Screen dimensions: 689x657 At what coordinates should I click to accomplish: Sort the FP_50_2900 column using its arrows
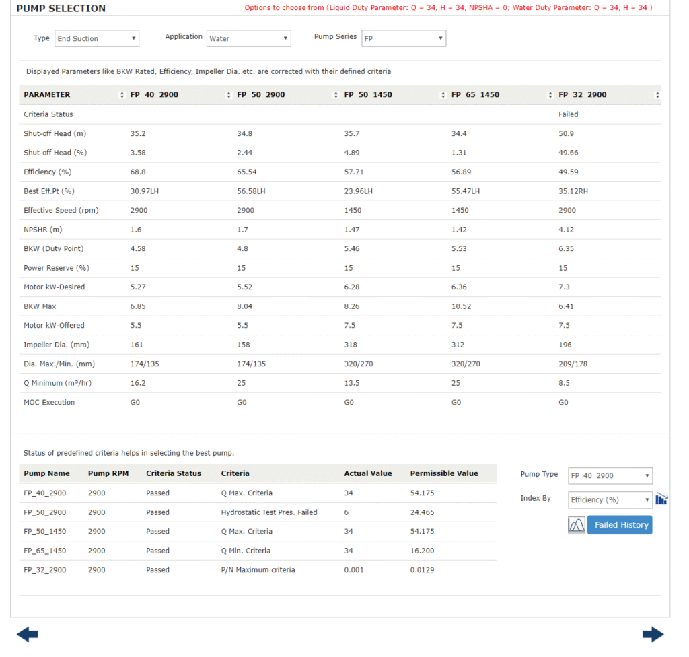click(336, 95)
